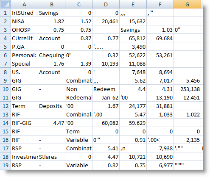Click the Select All corner triangle
Image resolution: width=210 pixels, height=177 pixels.
(6, 4)
